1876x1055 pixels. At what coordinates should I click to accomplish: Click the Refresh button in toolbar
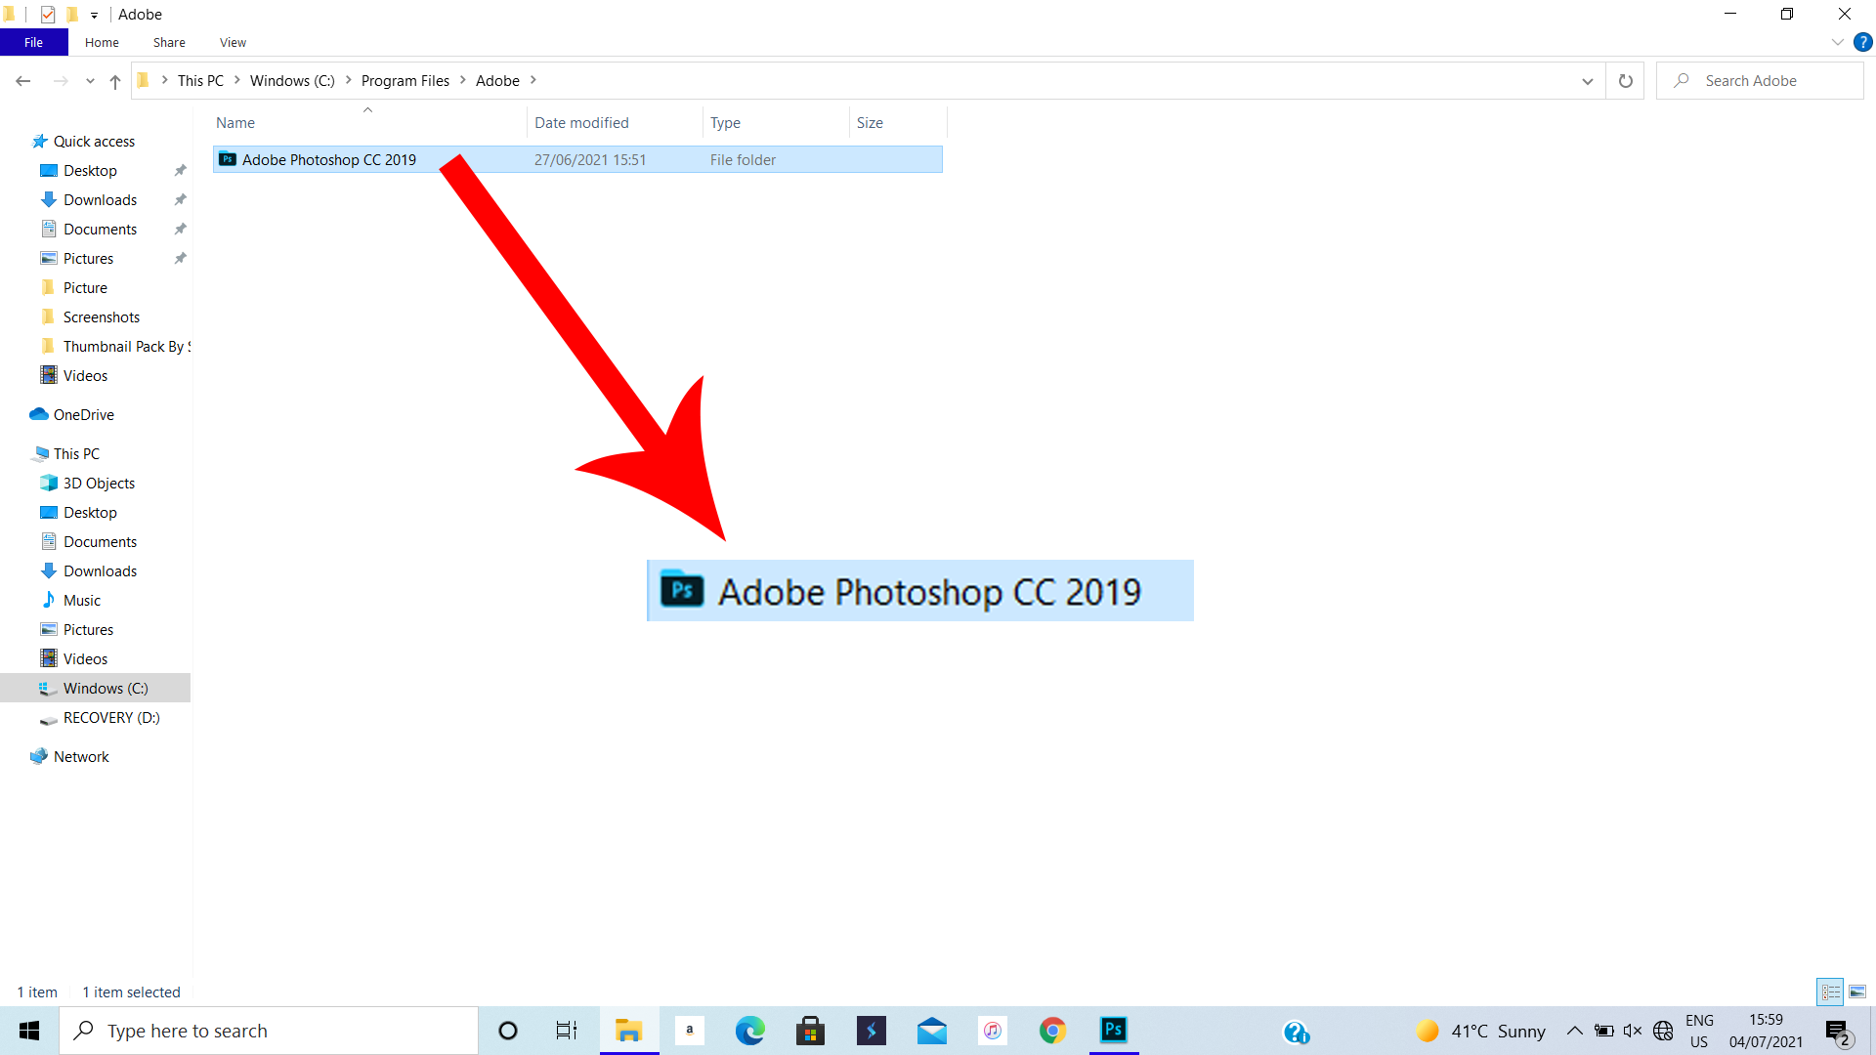1626,80
